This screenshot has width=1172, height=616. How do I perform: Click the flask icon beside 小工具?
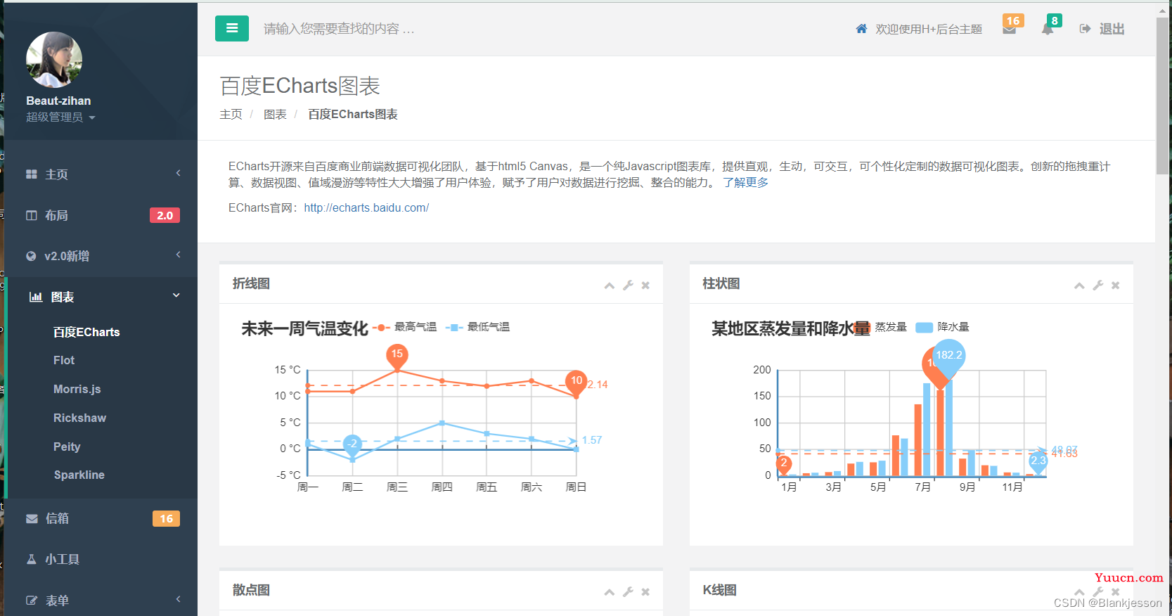[31, 559]
